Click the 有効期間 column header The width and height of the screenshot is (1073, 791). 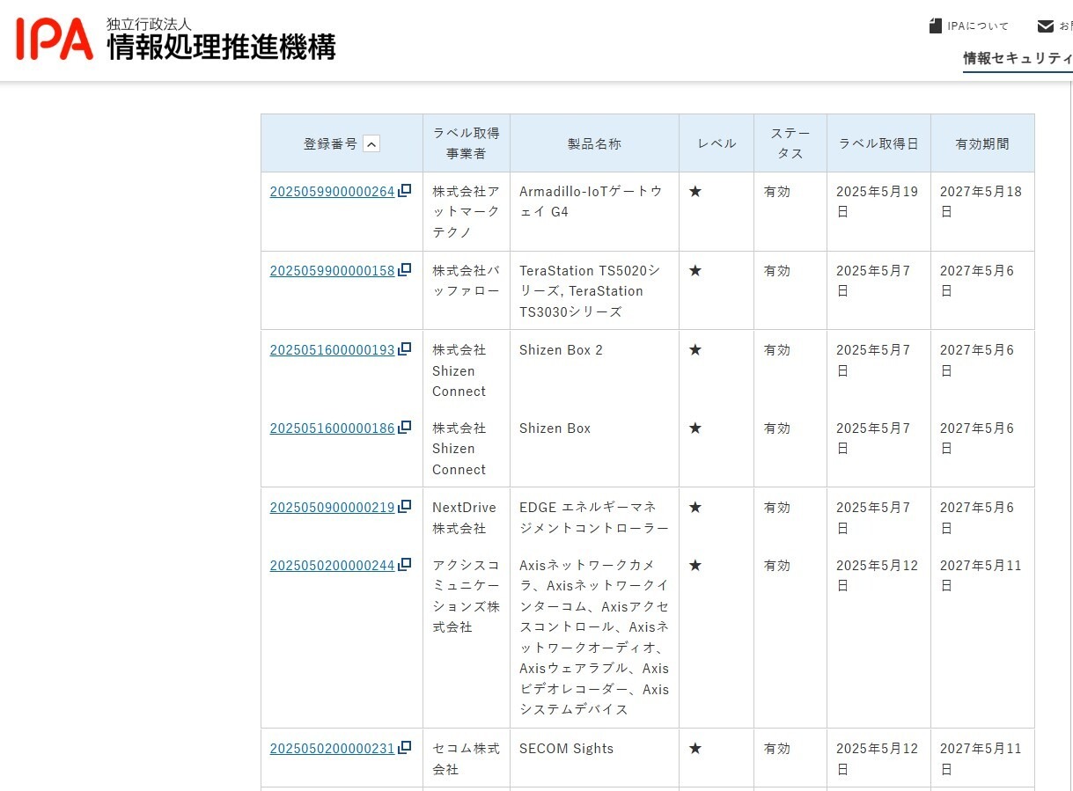(981, 143)
